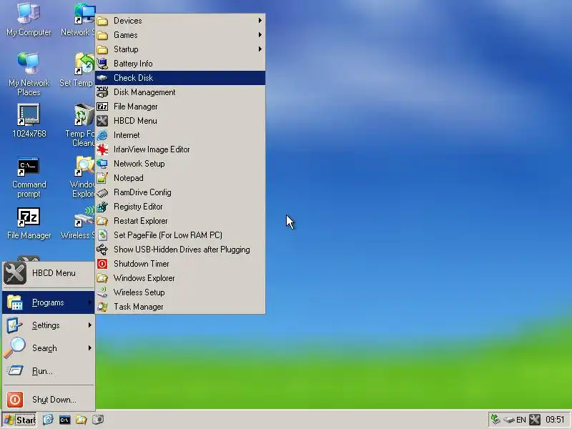This screenshot has height=429, width=572.
Task: Expand the Startup submenu arrow
Action: pos(260,49)
